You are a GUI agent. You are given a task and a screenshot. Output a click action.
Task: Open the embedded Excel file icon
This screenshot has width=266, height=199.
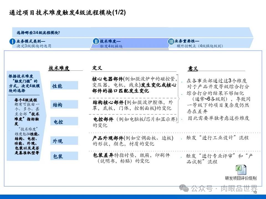241,170
